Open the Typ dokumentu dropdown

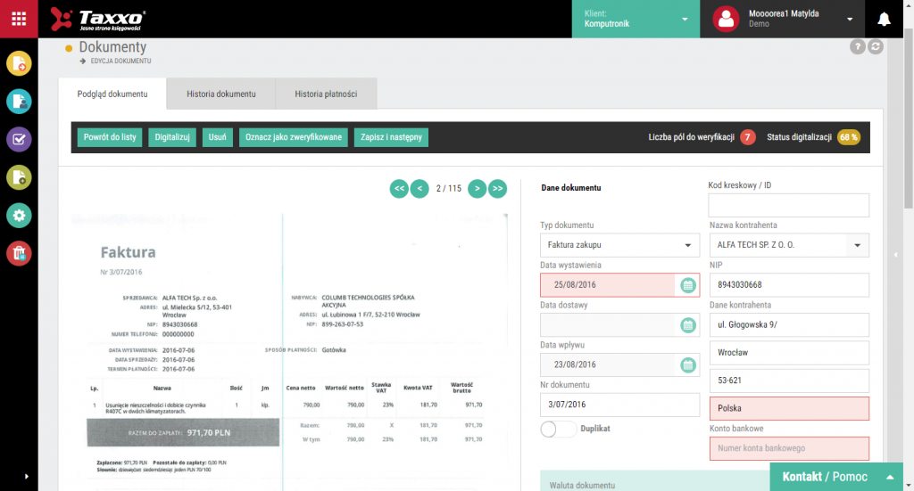(x=619, y=245)
